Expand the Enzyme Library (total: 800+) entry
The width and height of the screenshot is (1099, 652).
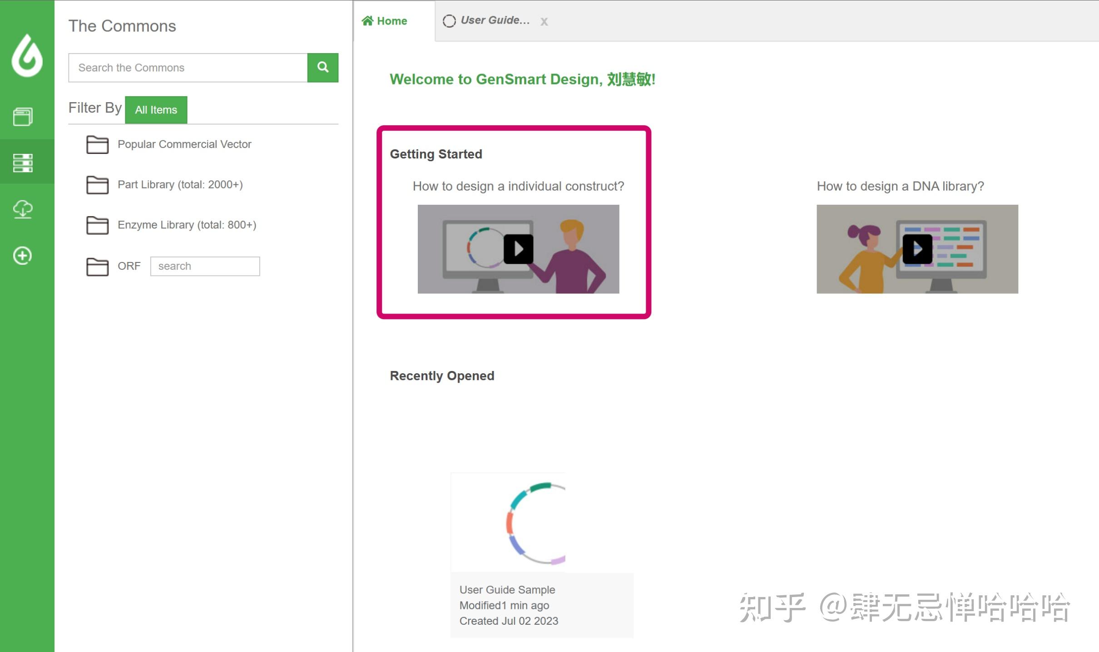tap(187, 225)
